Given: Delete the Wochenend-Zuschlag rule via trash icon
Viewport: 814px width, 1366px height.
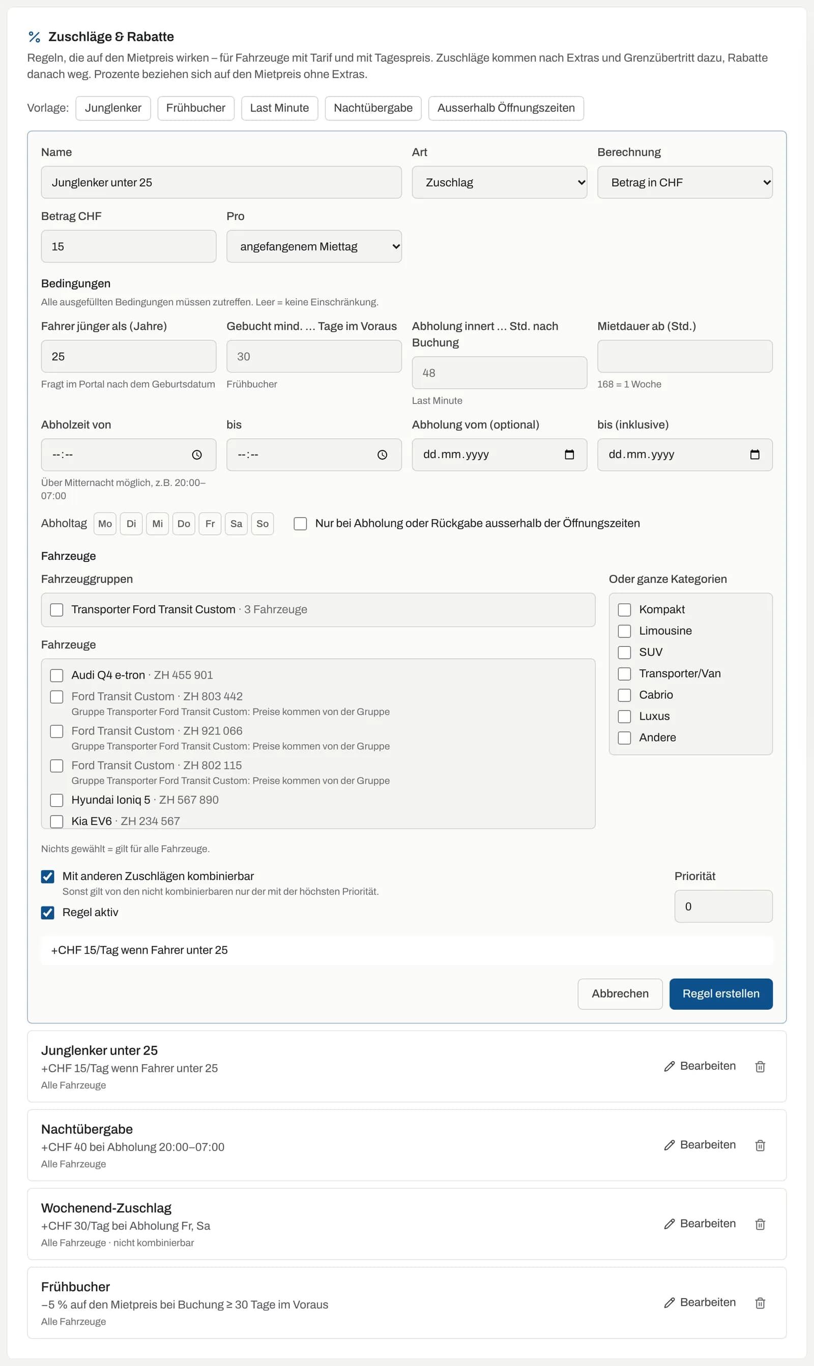Looking at the screenshot, I should (760, 1225).
